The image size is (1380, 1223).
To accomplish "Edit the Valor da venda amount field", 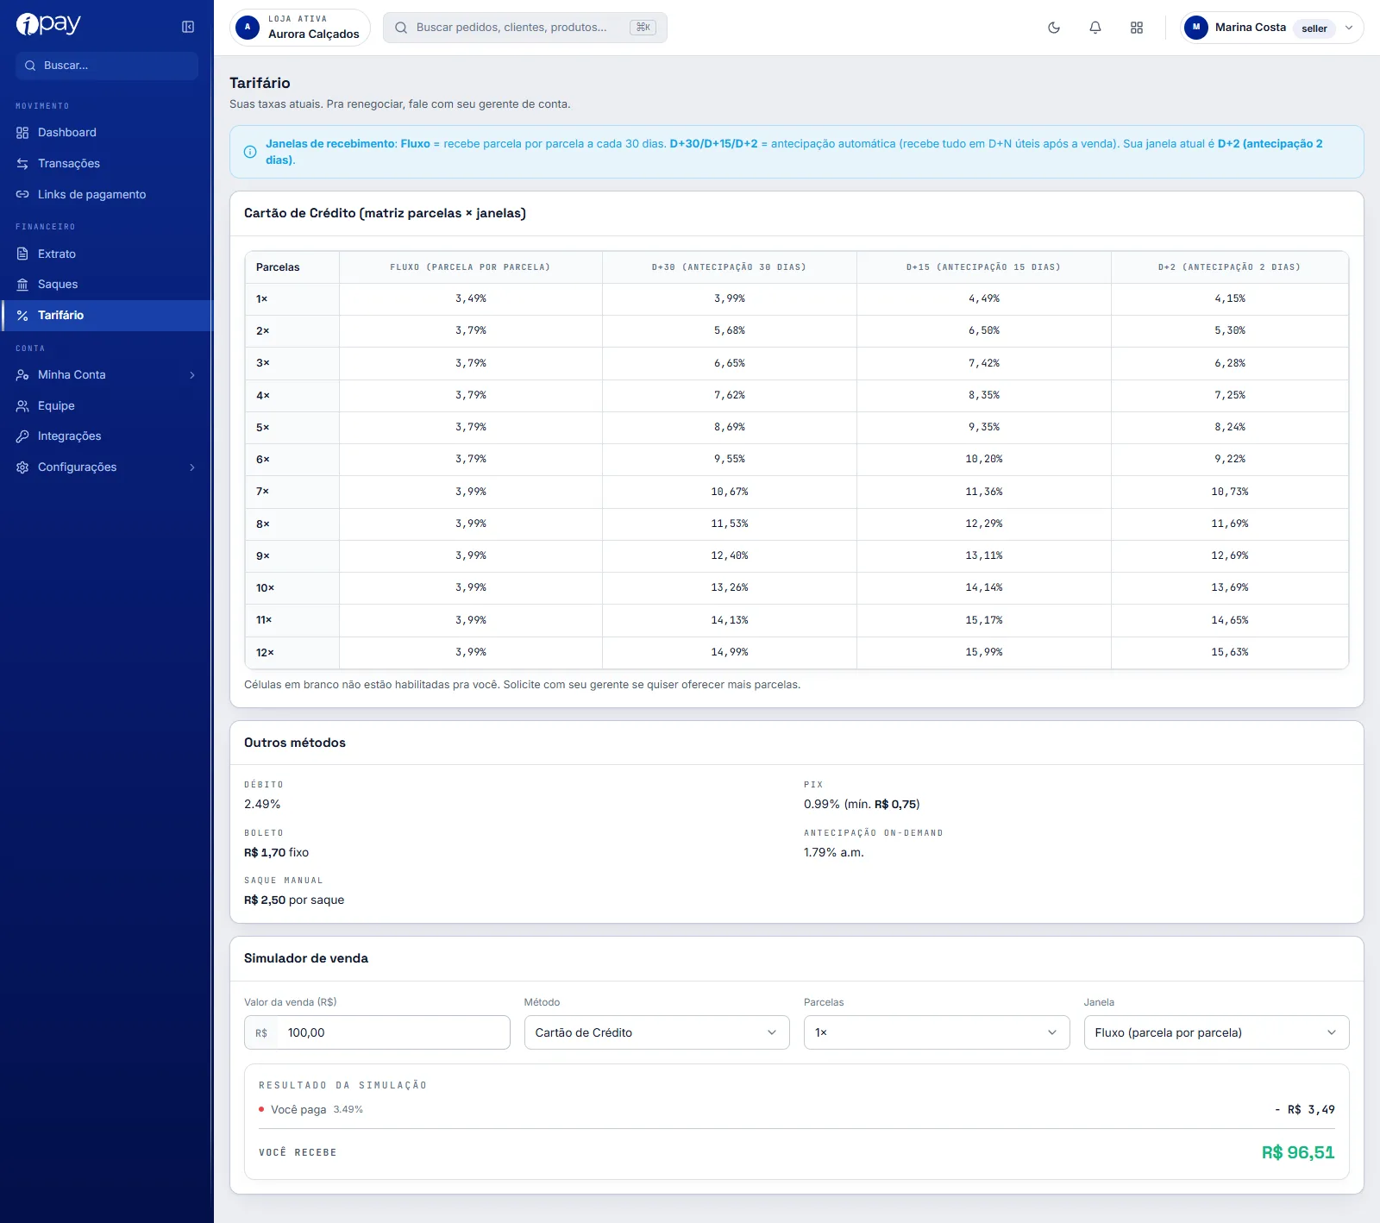I will pos(377,1032).
